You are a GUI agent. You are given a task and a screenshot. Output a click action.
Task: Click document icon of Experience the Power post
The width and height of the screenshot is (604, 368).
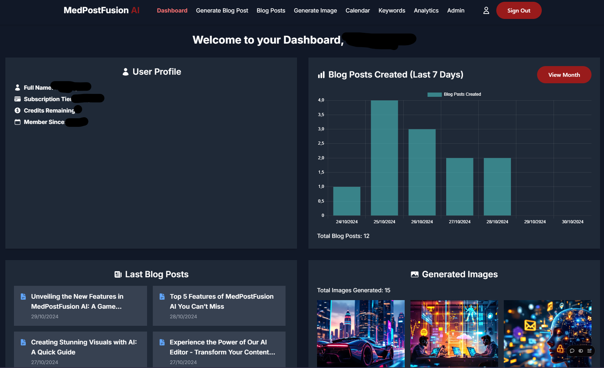point(162,342)
